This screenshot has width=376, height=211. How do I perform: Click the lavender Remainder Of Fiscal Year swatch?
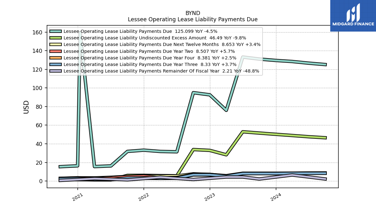[x=55, y=71]
